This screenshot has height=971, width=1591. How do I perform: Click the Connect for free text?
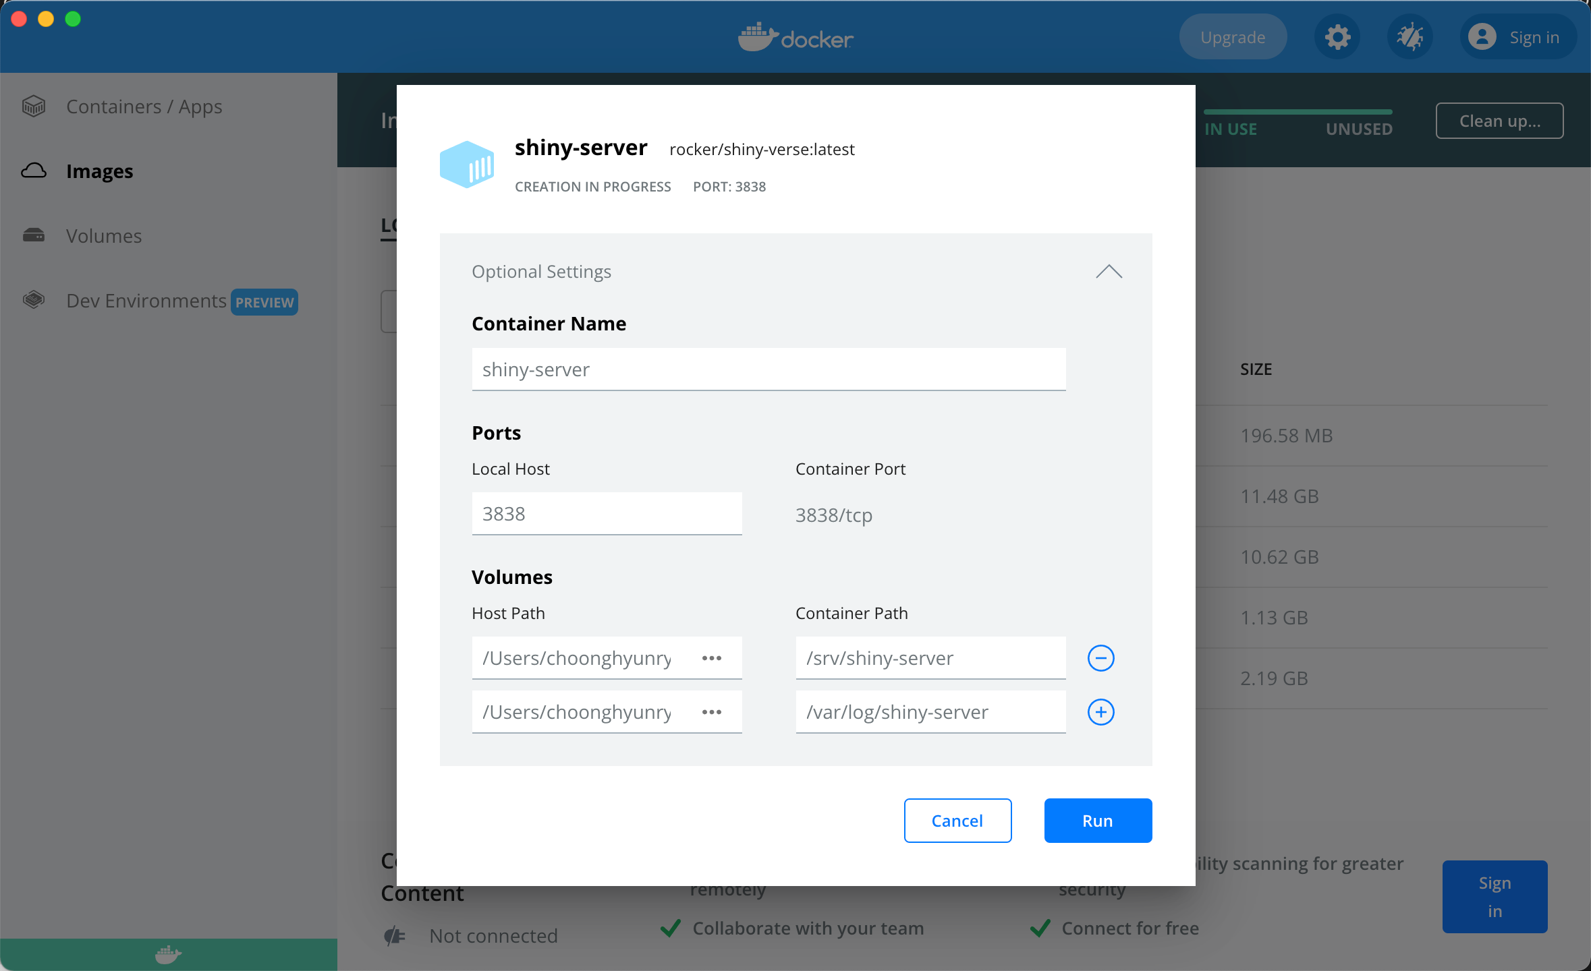coord(1130,929)
